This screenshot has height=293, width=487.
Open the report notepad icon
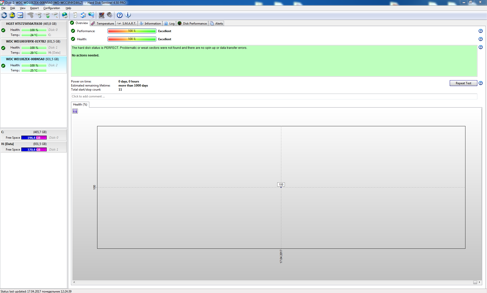75,15
